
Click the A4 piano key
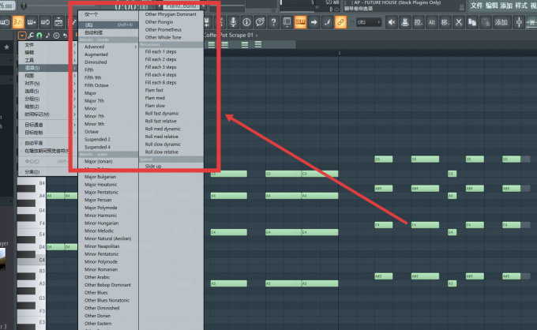click(x=32, y=196)
